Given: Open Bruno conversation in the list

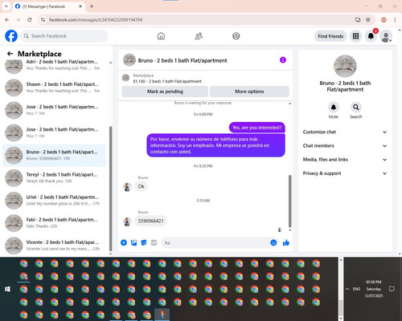Looking at the screenshot, I should [55, 155].
